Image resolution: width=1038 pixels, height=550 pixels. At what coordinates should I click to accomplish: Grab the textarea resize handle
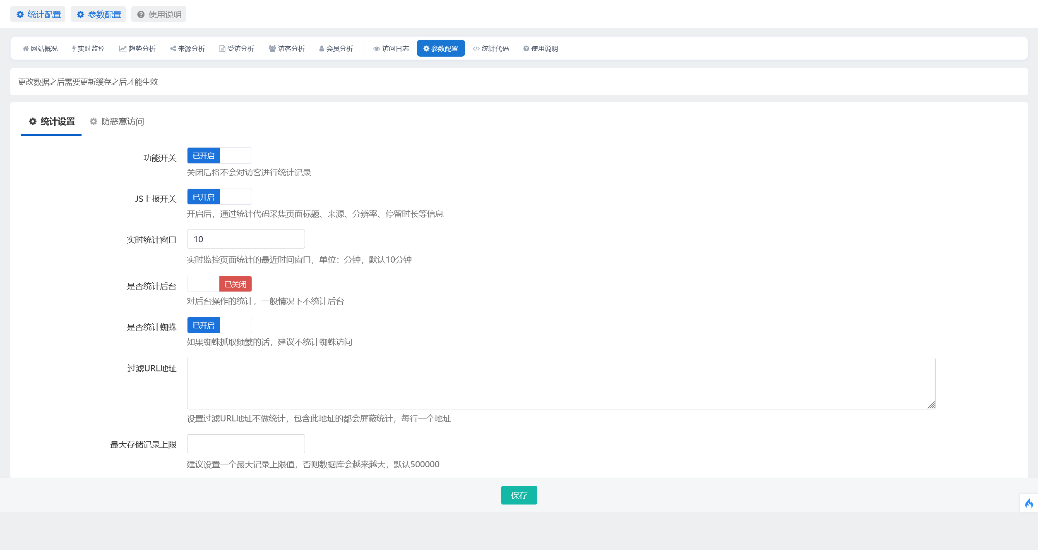click(931, 405)
